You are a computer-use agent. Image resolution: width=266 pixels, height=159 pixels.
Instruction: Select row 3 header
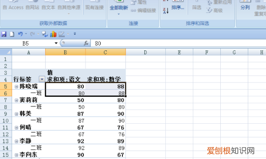[6, 73]
